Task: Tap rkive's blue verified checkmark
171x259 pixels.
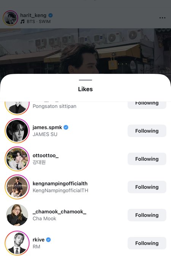Action: (48, 240)
